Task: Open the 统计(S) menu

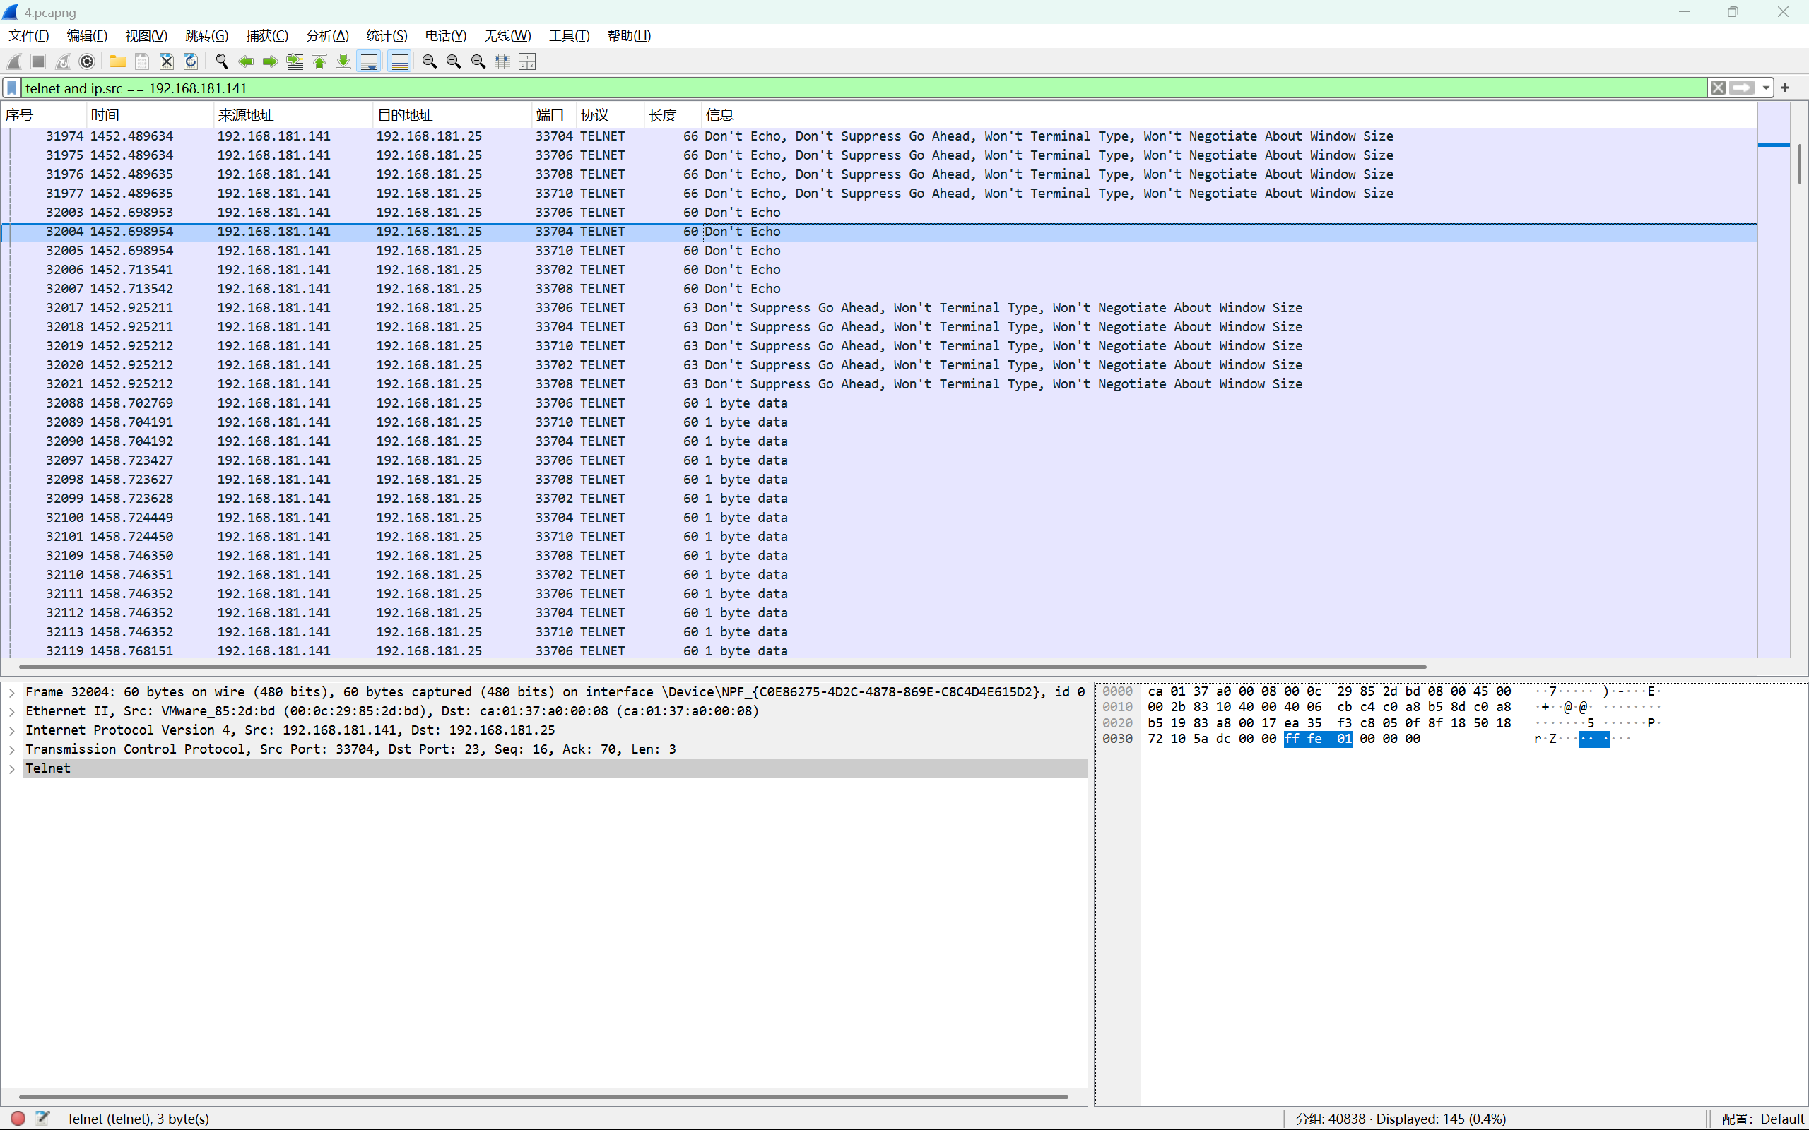Action: 387,36
